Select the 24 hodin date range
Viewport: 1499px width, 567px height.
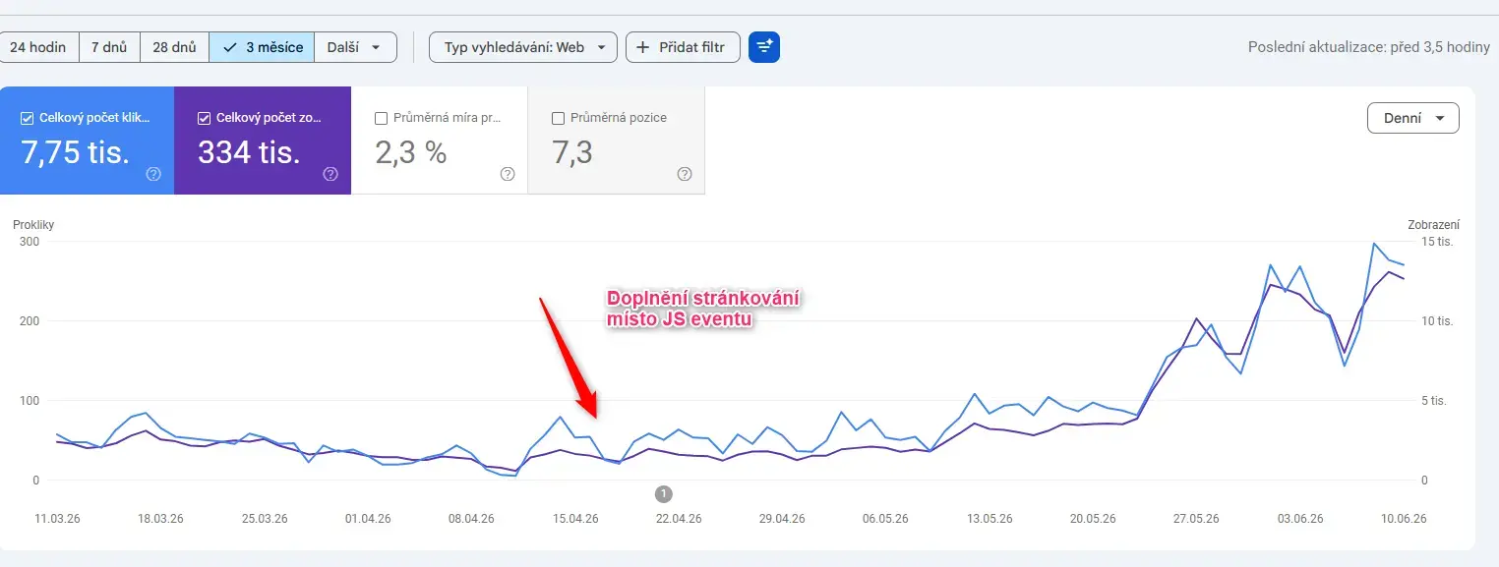click(37, 47)
